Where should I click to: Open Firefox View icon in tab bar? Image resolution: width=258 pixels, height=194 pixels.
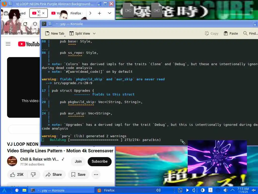[6, 13]
